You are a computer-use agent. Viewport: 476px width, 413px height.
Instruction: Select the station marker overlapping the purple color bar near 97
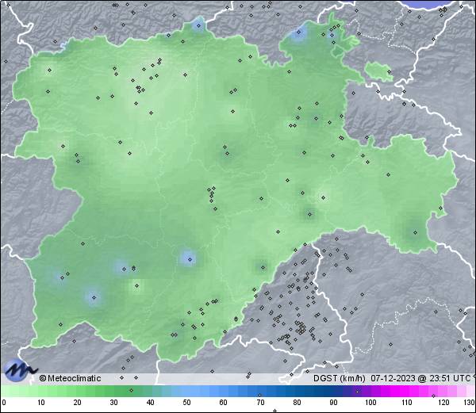pyautogui.click(x=357, y=392)
